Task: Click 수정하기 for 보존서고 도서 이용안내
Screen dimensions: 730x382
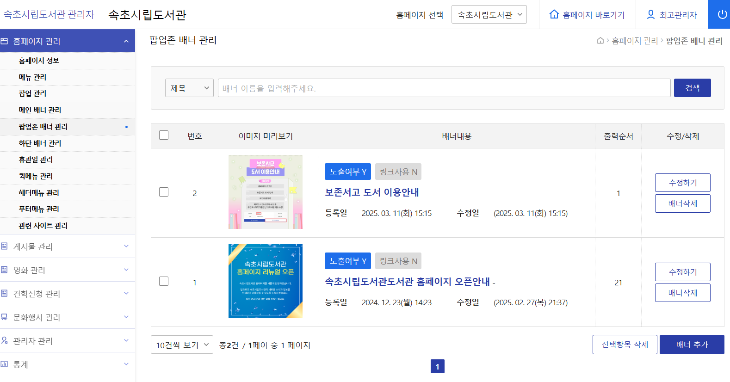Action: (682, 183)
